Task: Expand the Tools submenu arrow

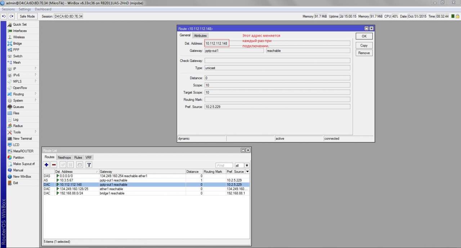Action: tap(36, 132)
